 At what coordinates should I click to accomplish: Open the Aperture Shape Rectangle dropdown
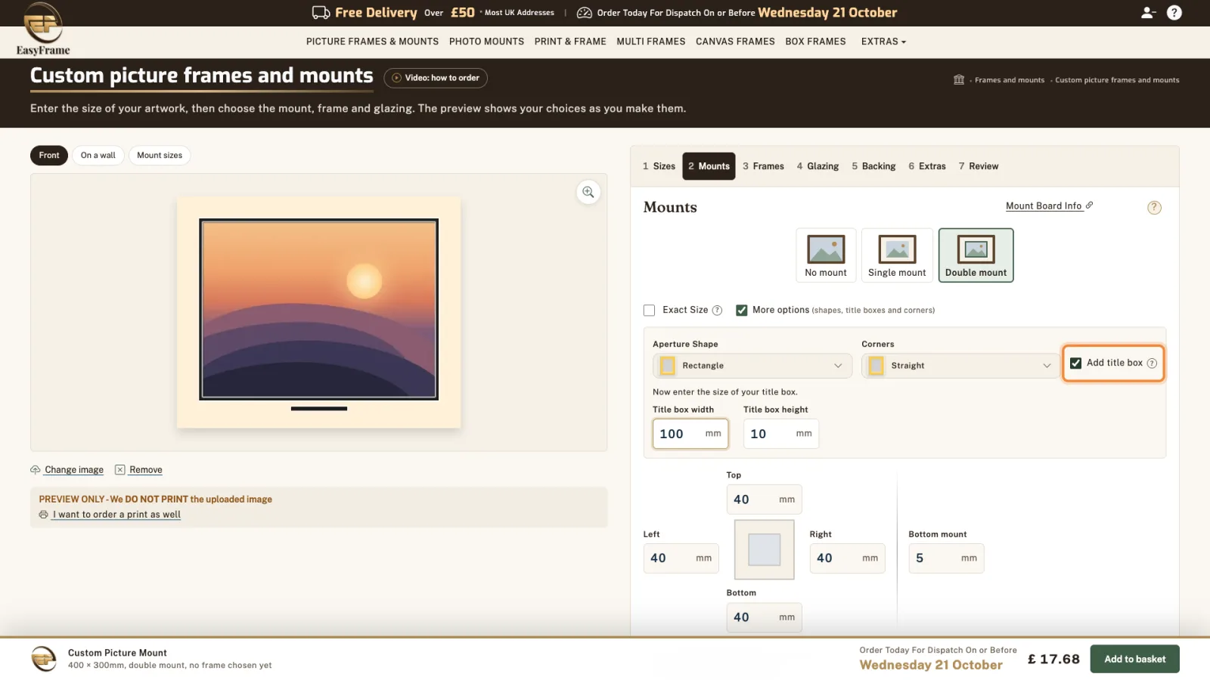[x=752, y=366]
